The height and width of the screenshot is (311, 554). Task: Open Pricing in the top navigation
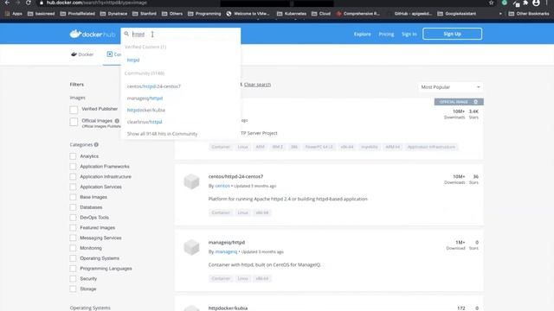(386, 34)
